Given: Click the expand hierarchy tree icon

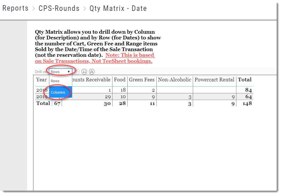Looking at the screenshot, I should [x=92, y=71].
